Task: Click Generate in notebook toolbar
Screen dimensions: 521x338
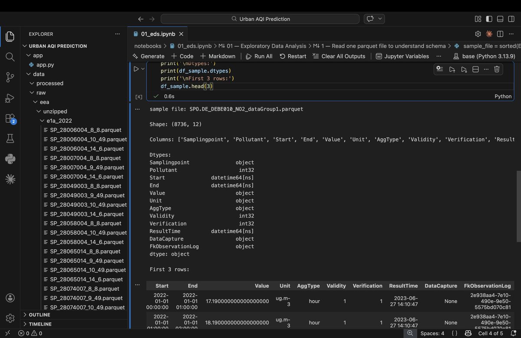Action: (148, 56)
